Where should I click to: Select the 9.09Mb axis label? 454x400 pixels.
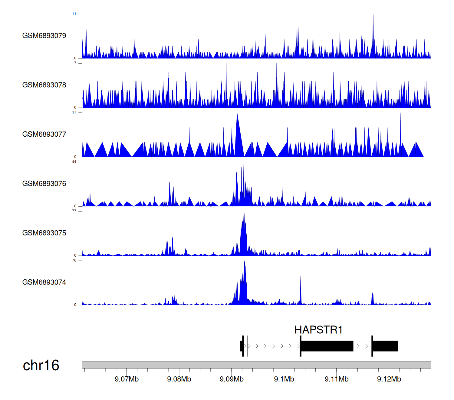[232, 379]
